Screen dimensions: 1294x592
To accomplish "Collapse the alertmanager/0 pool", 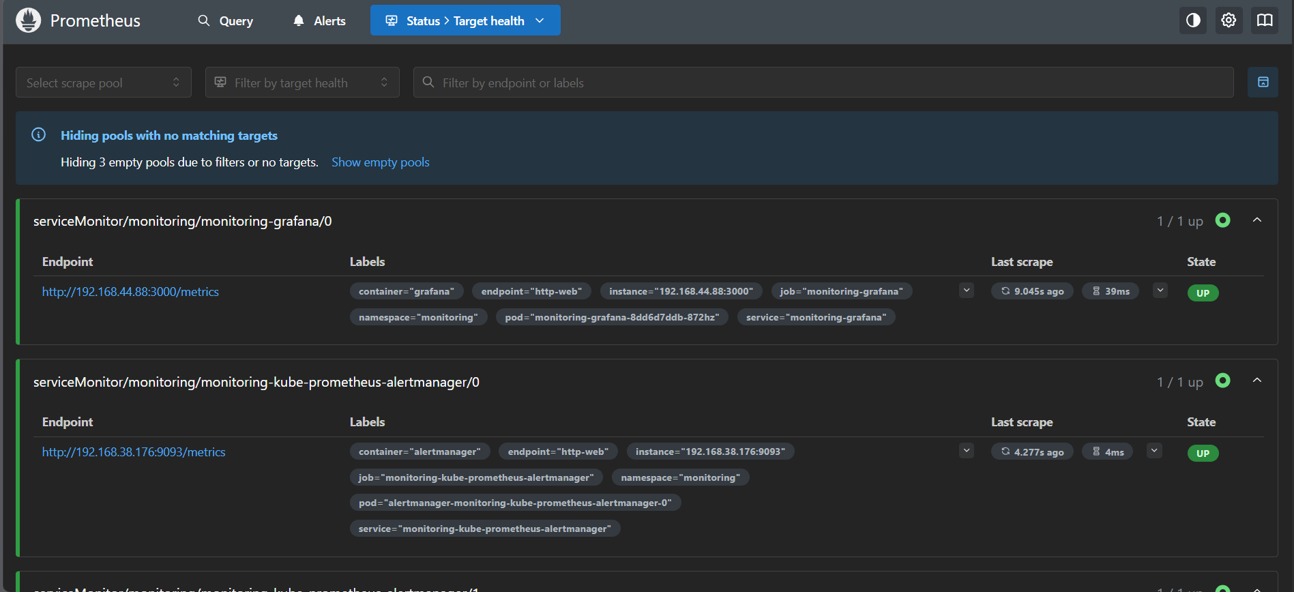I will (x=1257, y=381).
